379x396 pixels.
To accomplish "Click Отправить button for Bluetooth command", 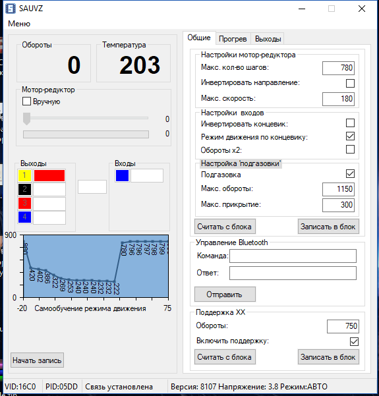I will point(225,295).
